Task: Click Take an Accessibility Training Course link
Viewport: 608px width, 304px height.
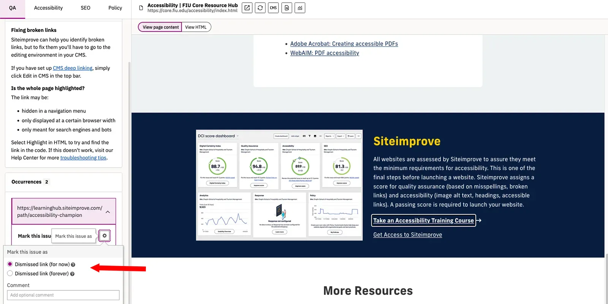Action: pos(423,220)
